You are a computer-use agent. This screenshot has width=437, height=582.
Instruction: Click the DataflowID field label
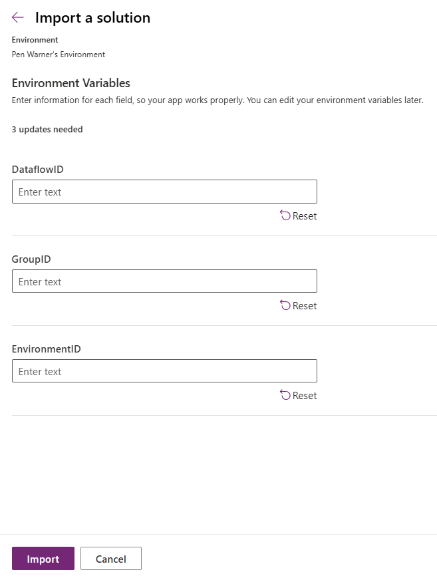pyautogui.click(x=37, y=170)
